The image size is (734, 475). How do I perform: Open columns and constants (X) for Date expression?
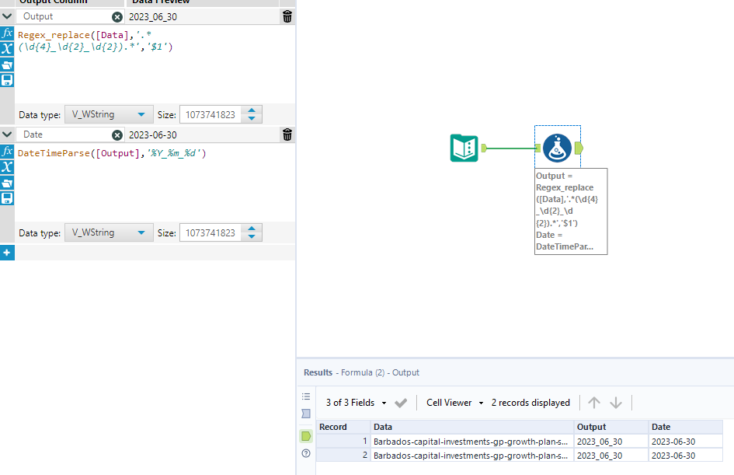tap(7, 167)
